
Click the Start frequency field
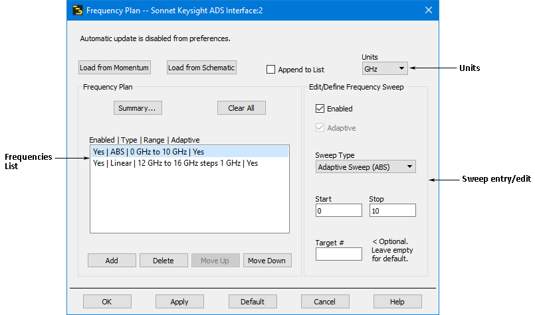click(338, 210)
